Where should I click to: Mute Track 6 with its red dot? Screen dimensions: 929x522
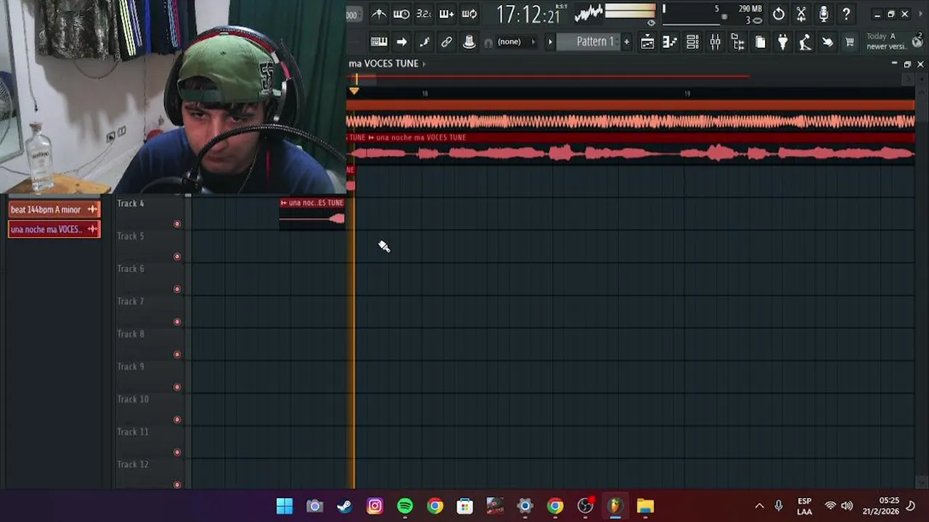pyautogui.click(x=177, y=289)
